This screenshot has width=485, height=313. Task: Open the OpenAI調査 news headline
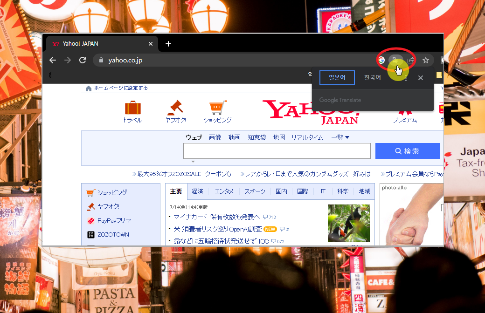217,229
